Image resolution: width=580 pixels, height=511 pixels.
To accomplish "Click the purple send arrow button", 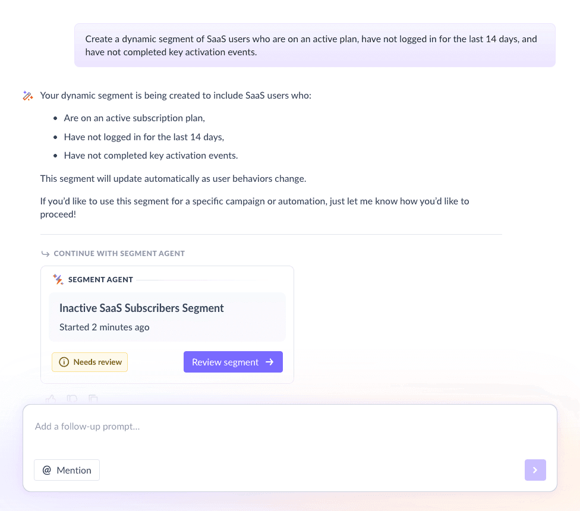I will (535, 470).
